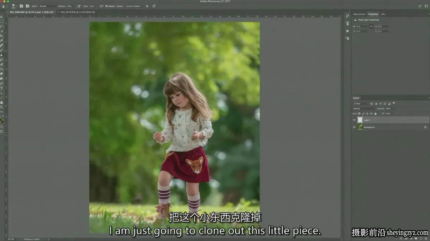This screenshot has height=241, width=430.
Task: Click the layer Opacity value field
Action: 388,109
